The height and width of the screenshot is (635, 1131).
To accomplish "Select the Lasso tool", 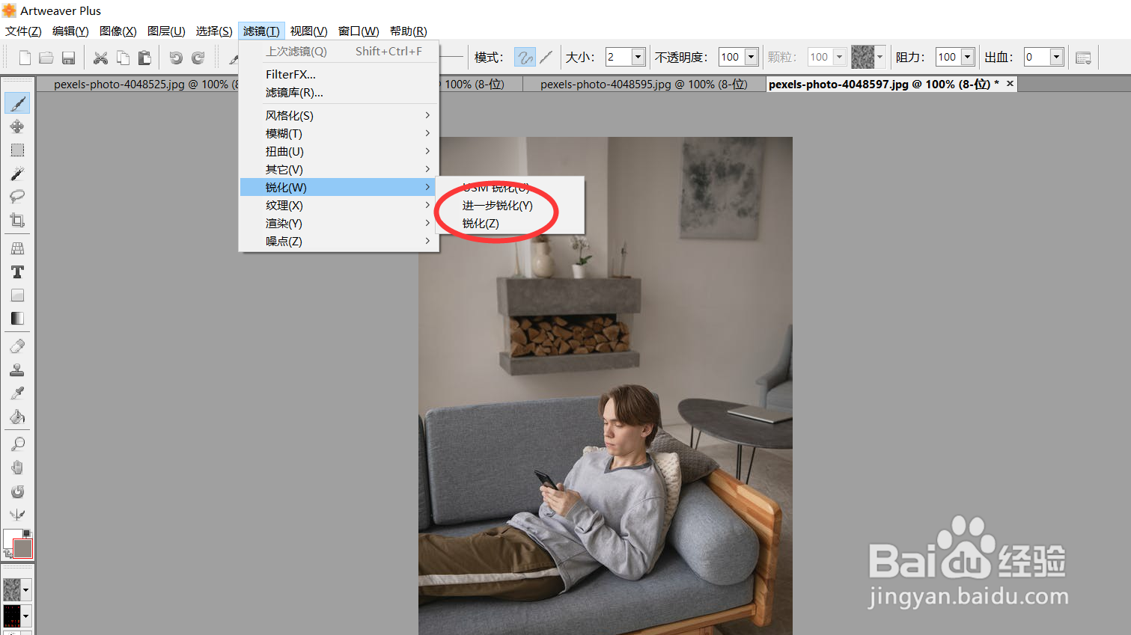I will pyautogui.click(x=16, y=197).
